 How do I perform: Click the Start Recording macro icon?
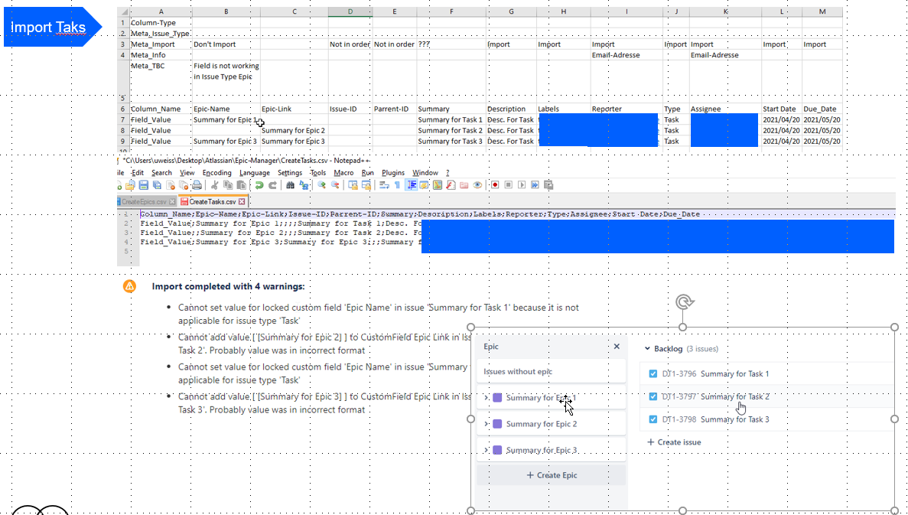[x=495, y=185]
